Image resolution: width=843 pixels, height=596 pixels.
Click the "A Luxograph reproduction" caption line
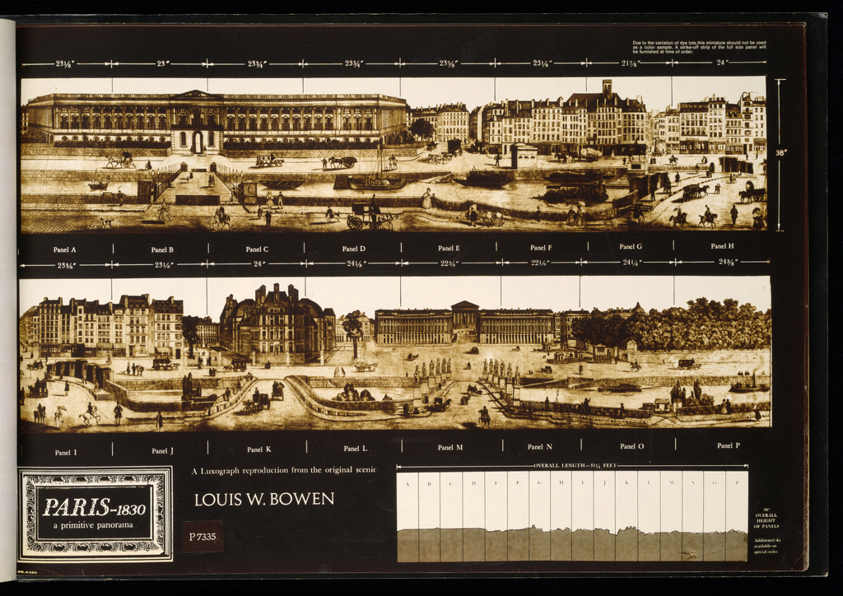(x=284, y=470)
